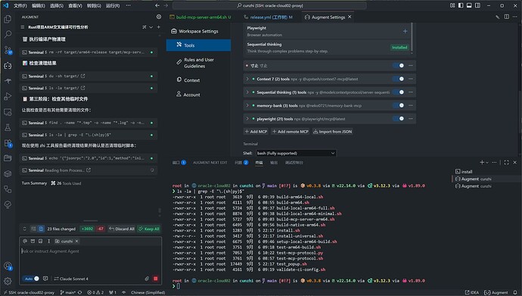Image resolution: width=522 pixels, height=296 pixels.
Task: Open more options for 寸止 MCP row
Action: (x=411, y=66)
